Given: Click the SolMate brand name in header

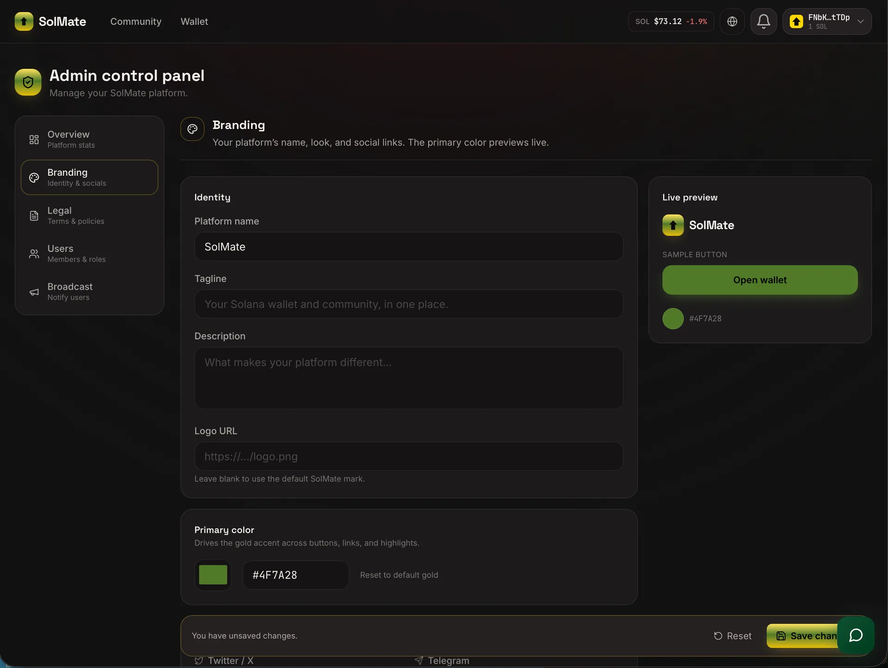Looking at the screenshot, I should click(x=62, y=21).
